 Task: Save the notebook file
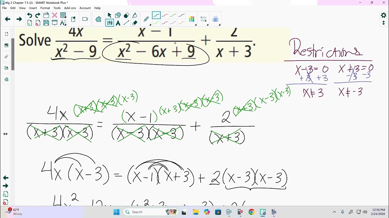(46, 23)
